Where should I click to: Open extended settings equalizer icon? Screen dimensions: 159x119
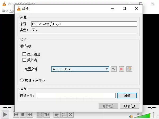47,115
